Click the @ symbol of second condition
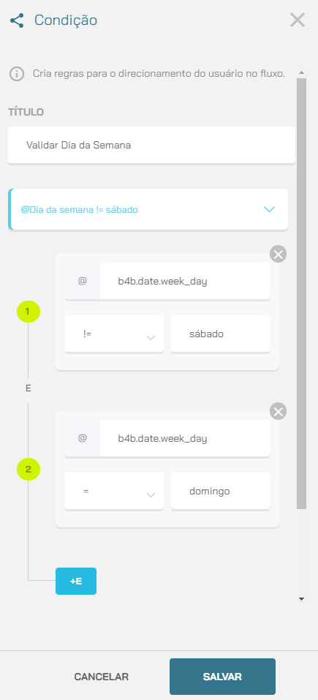Screen dimensions: 318x700 pyautogui.click(x=83, y=438)
